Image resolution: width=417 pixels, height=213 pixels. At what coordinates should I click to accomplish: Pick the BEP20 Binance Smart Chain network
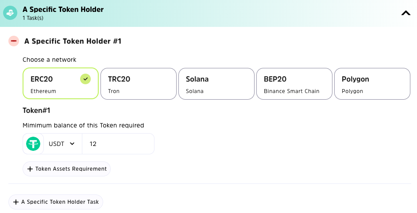coord(294,84)
